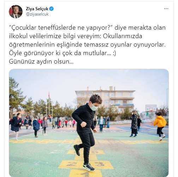
Task: Click the text "Gününüz aydın olsun..."
Action: [41, 61]
